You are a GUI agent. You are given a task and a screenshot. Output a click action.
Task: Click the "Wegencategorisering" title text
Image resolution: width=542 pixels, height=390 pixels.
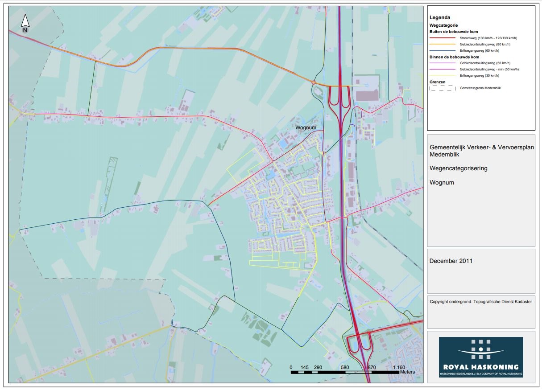click(x=459, y=168)
